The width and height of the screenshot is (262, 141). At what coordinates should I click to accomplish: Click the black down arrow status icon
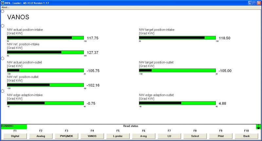click(258, 127)
